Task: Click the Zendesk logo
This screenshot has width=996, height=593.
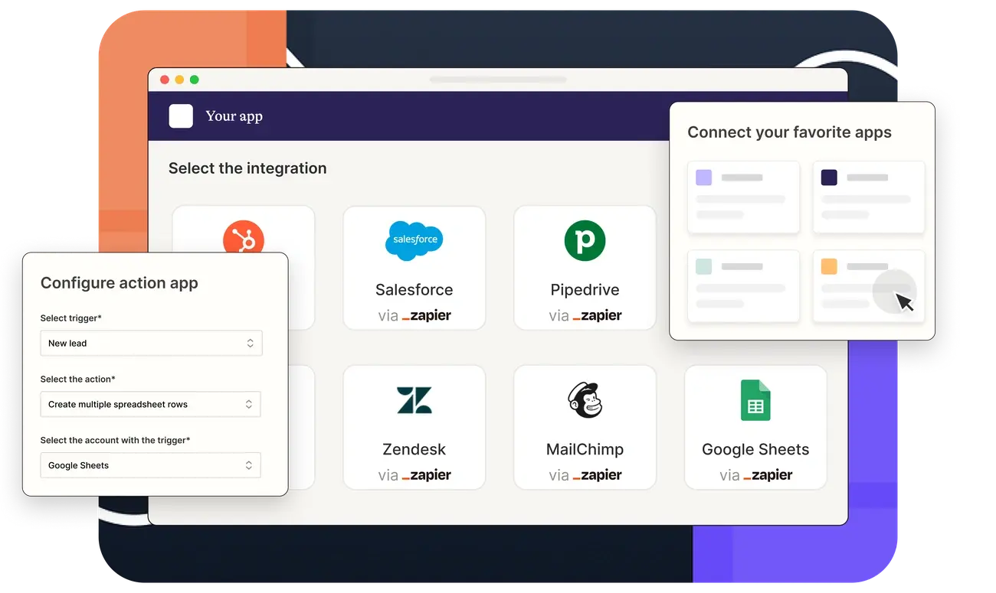Action: pyautogui.click(x=414, y=399)
